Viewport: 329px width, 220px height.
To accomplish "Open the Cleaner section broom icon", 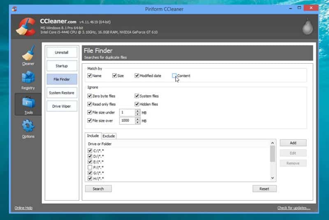I will click(x=28, y=53).
